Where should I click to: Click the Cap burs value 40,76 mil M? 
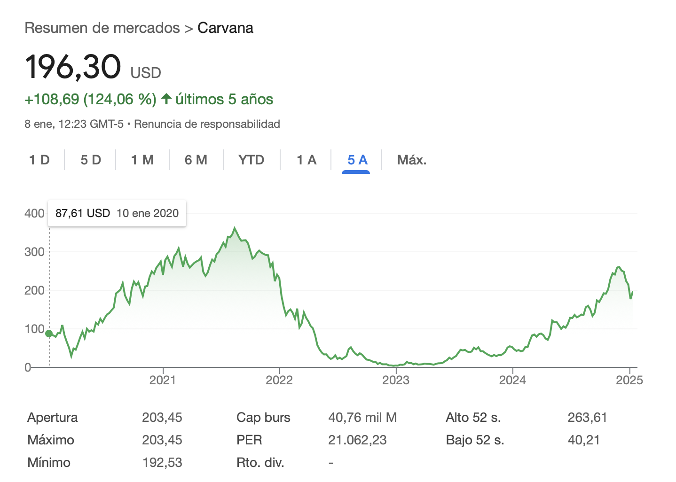[x=362, y=417]
